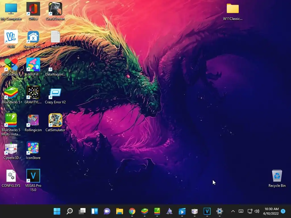This screenshot has height=218, width=291.
Task: Select the Recycle Bin on the desktop
Action: 277,178
